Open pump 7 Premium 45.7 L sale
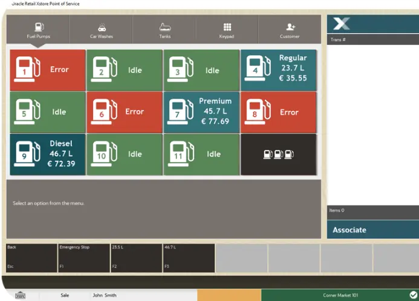The width and height of the screenshot is (419, 301). coord(201,112)
